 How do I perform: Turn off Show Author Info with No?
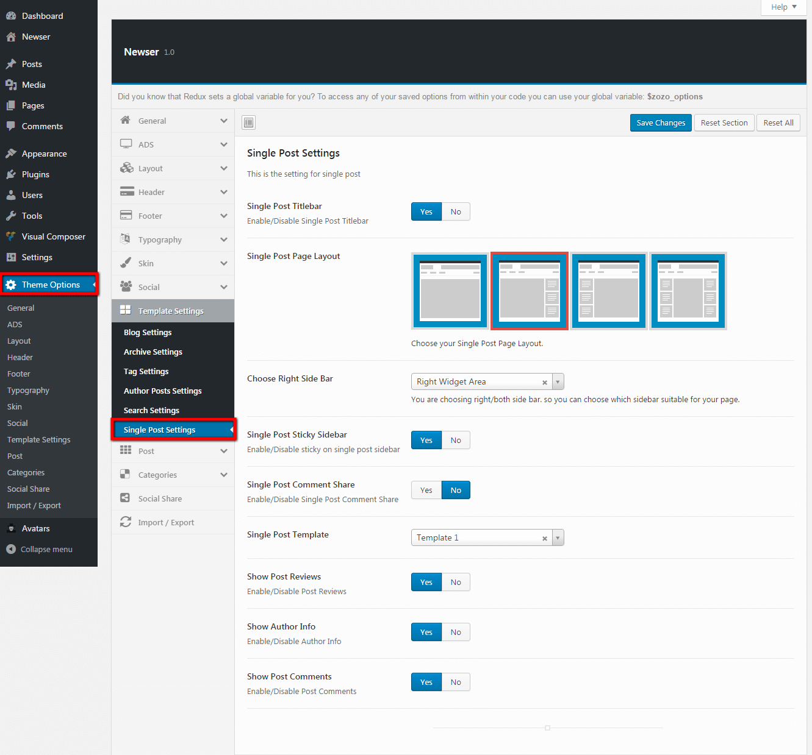coord(456,633)
